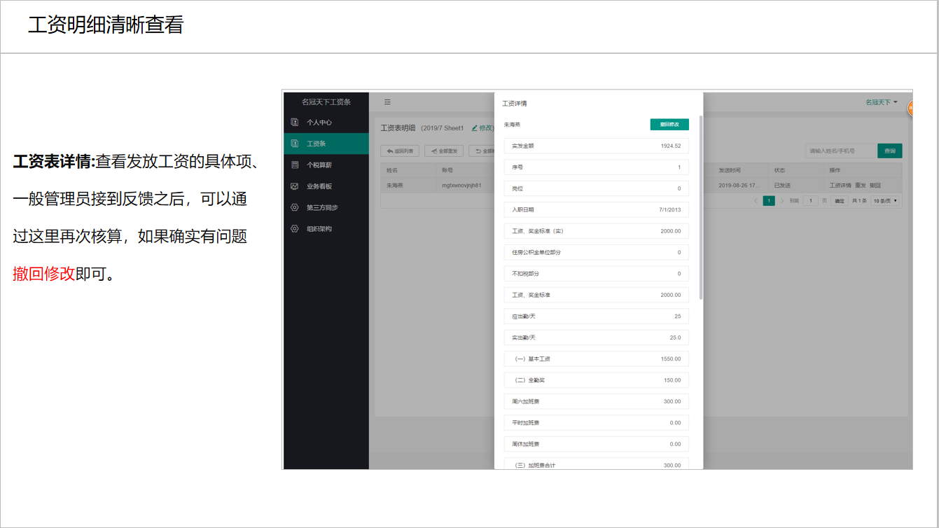This screenshot has width=939, height=528.
Task: Click the page number jump input
Action: [810, 201]
